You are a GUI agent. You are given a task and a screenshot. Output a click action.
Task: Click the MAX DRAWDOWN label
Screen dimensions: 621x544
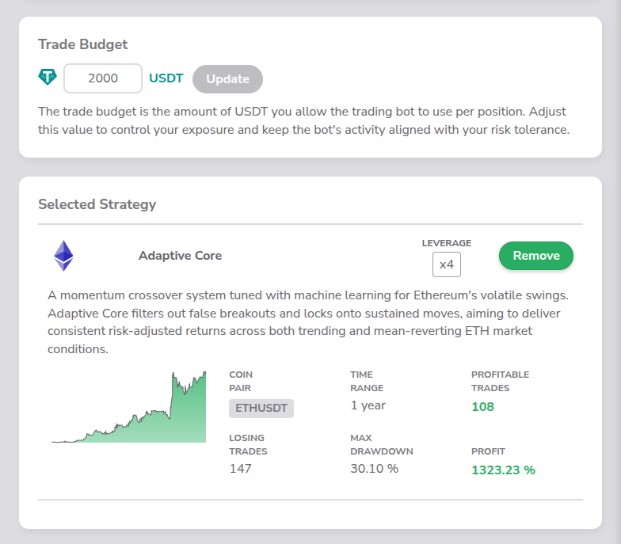[x=382, y=445]
